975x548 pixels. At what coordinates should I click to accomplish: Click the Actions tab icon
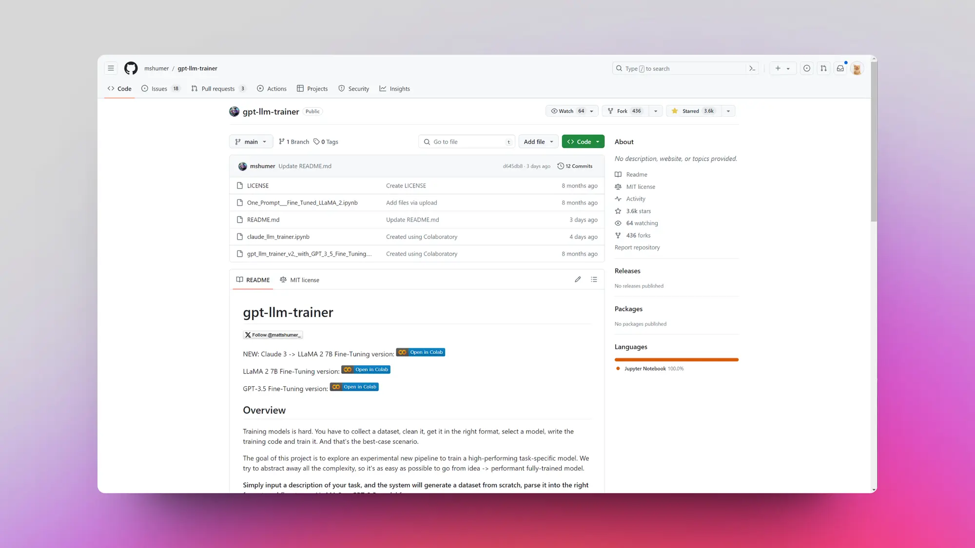[260, 88]
